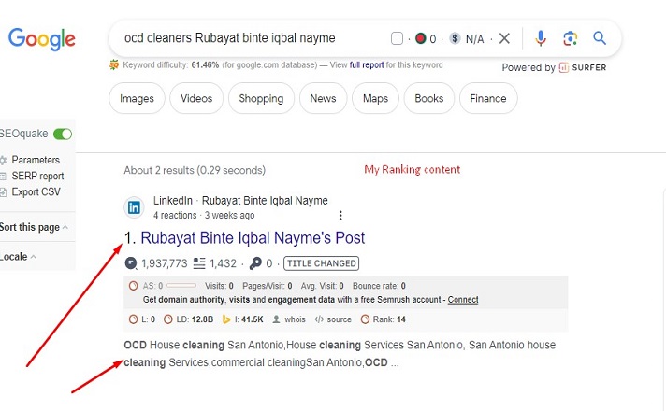Open Rubayat Binte Iqbal Nayme's Post link
Screen dimensions: 666x411
pos(253,238)
